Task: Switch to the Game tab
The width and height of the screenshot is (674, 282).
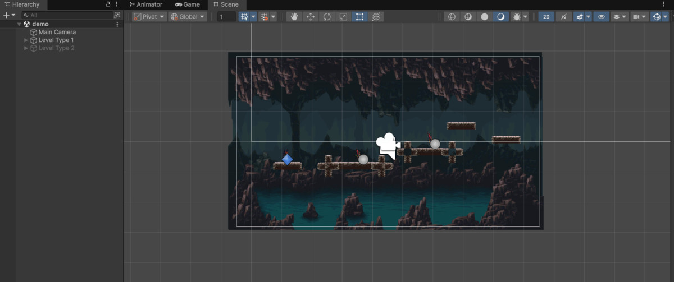Action: coord(188,4)
